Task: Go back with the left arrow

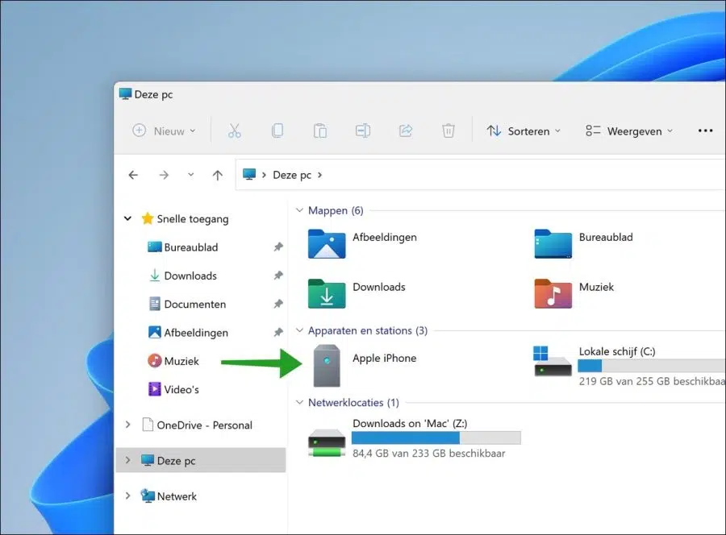Action: pos(133,175)
